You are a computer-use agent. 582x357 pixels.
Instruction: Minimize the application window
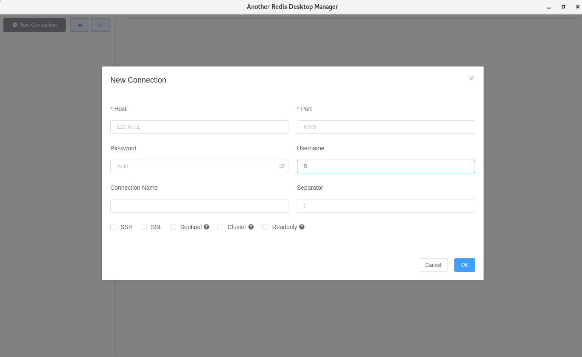pos(549,7)
